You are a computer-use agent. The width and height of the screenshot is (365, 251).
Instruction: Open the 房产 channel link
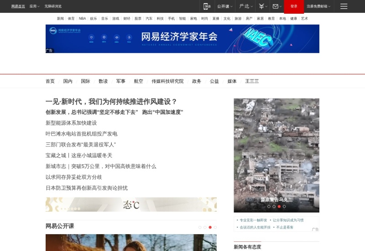[249, 18]
